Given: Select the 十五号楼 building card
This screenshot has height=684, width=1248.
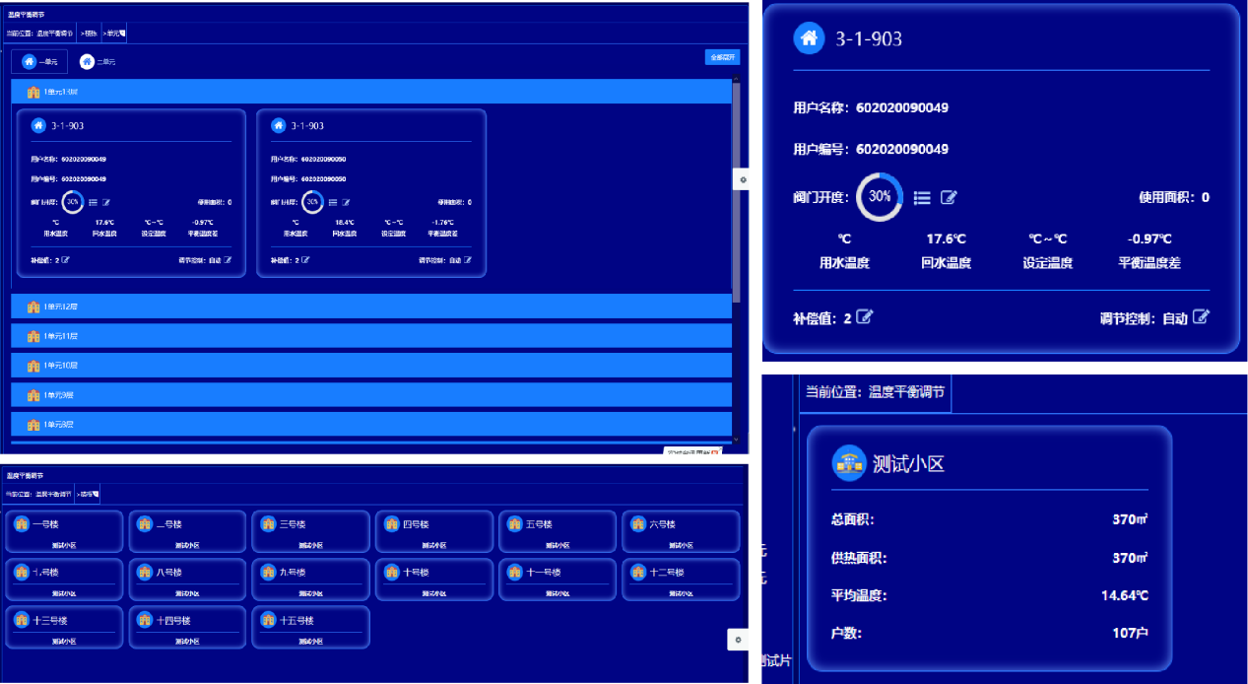Looking at the screenshot, I should [310, 627].
